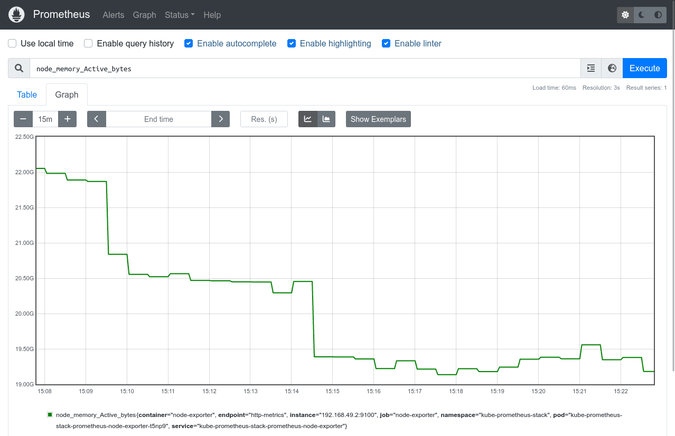Select the auto theme contrast icon
675x436 pixels.
click(657, 14)
